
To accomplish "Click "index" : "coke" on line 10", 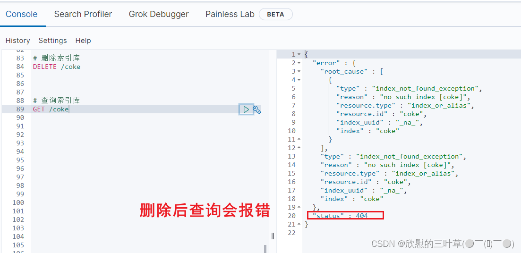I will tap(367, 131).
